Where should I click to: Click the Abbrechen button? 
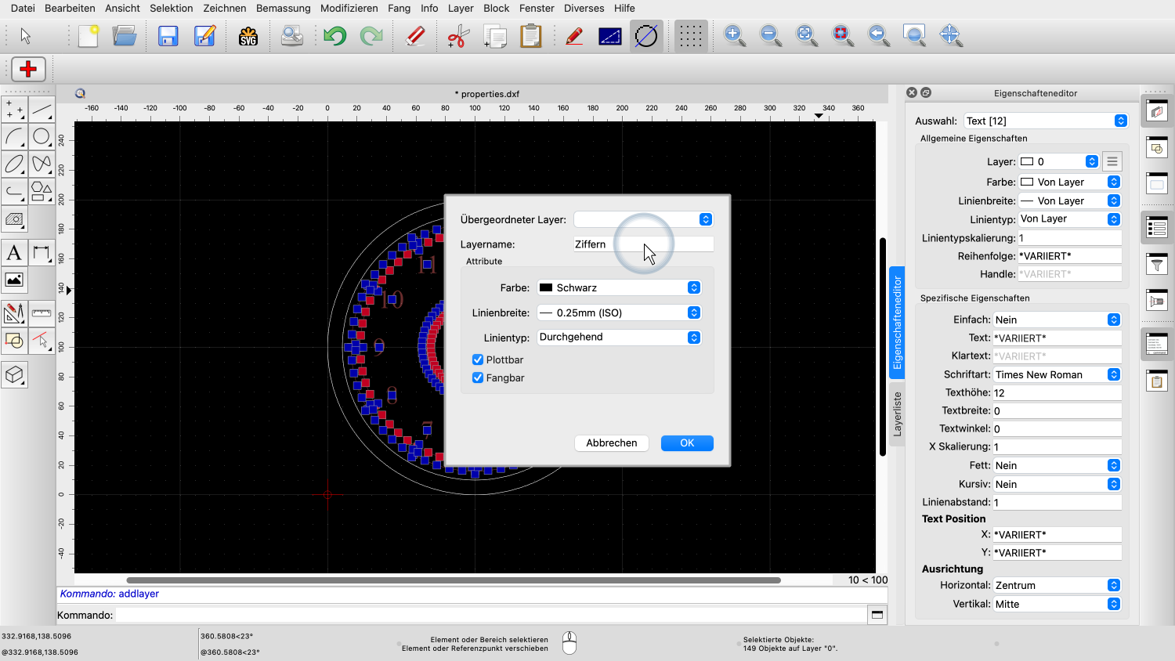[611, 443]
